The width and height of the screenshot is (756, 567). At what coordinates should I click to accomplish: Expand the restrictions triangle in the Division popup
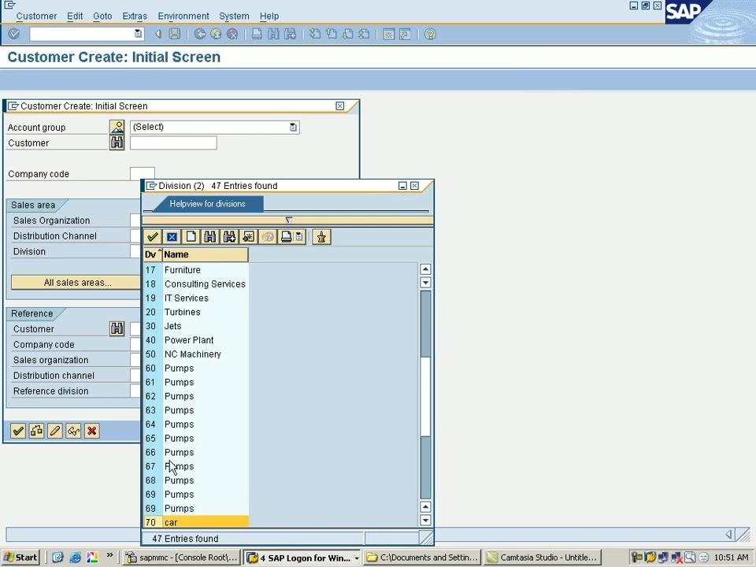[288, 220]
